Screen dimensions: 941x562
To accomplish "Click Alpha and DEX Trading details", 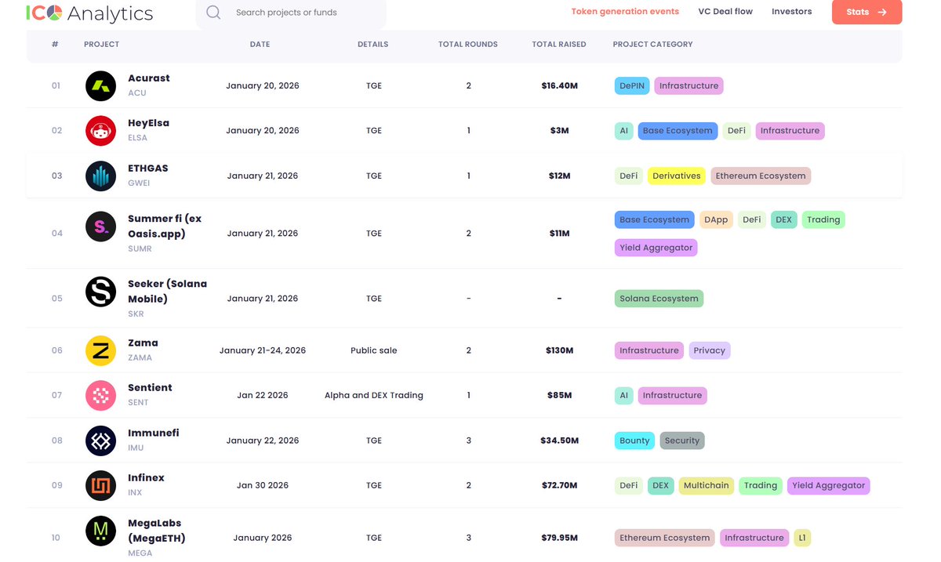I will [374, 395].
